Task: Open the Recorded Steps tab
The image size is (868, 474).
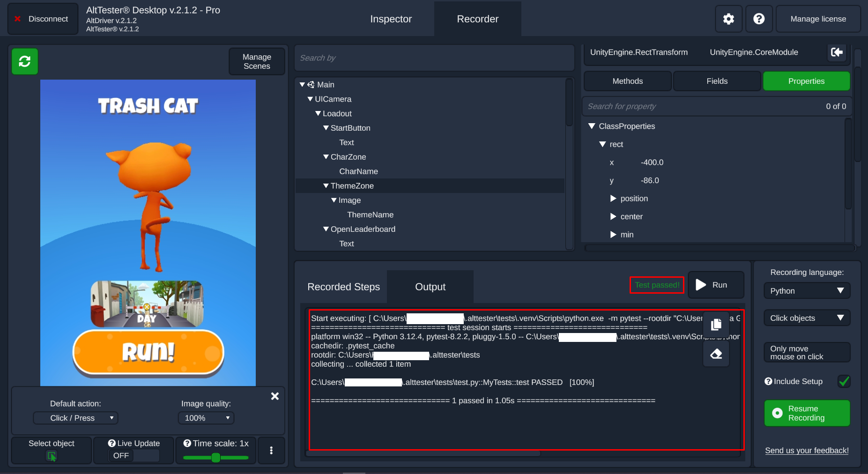Action: [x=343, y=286]
